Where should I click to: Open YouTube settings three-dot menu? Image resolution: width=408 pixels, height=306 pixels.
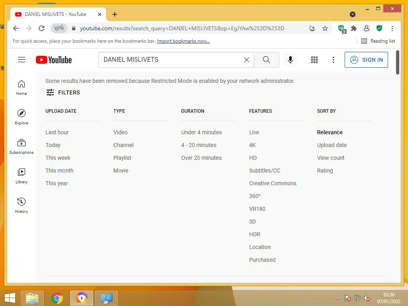pos(333,60)
